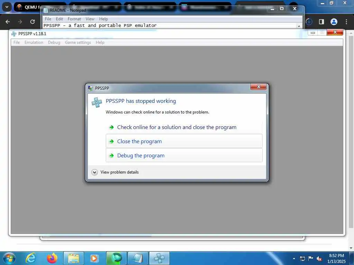Screen dimensions: 354x265
Task: Open the Windows Start menu
Action: pyautogui.click(x=9, y=258)
